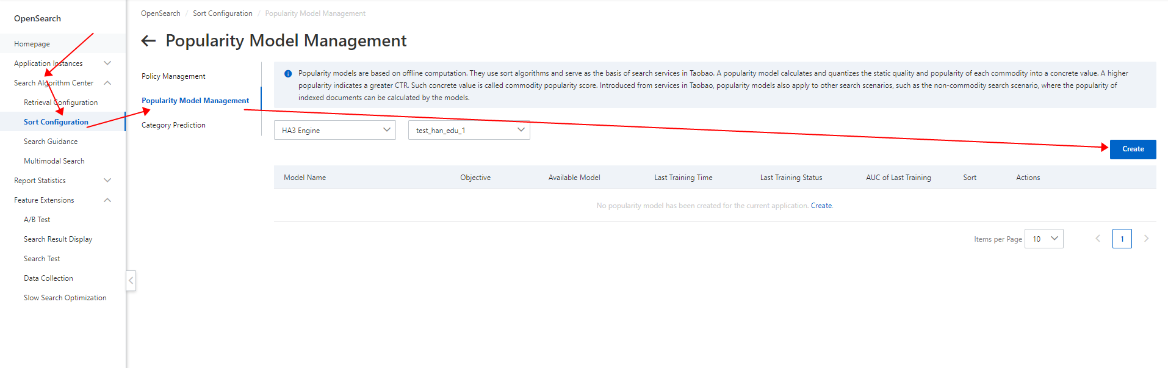The width and height of the screenshot is (1168, 368).
Task: Click the Objective column header
Action: pyautogui.click(x=475, y=178)
